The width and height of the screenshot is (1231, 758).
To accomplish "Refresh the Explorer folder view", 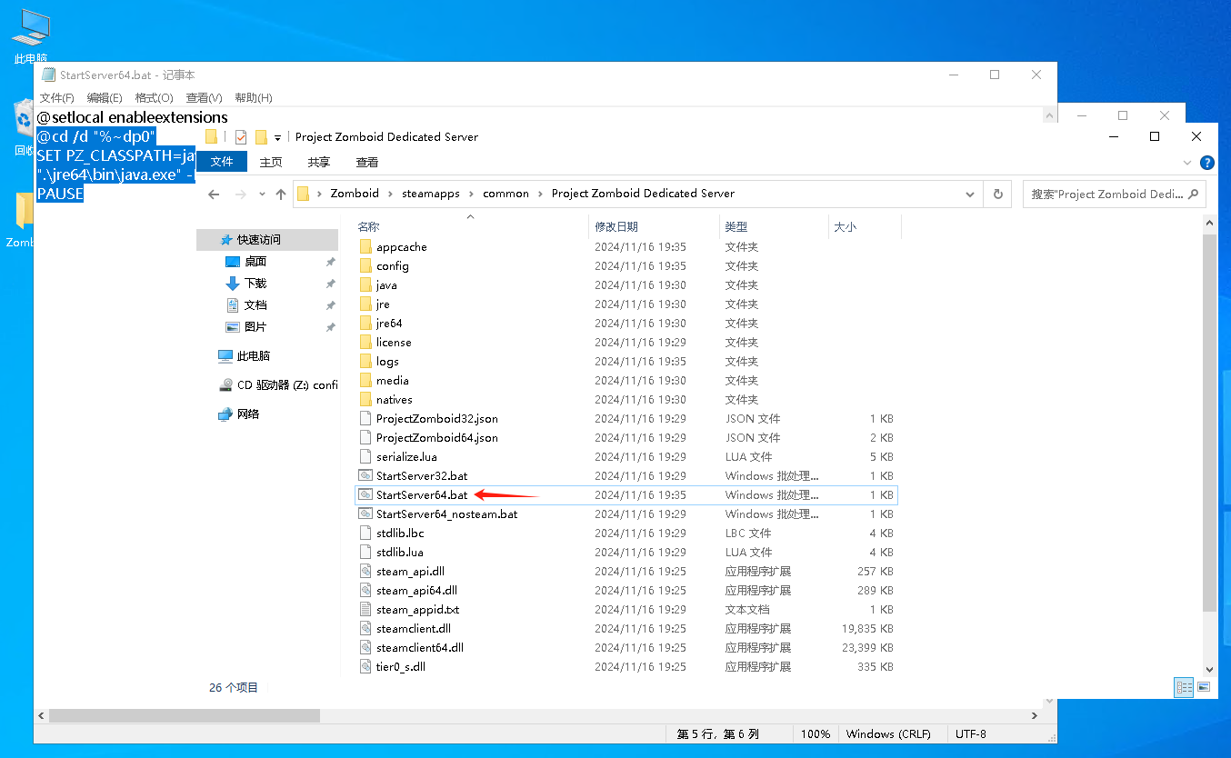I will click(x=998, y=194).
